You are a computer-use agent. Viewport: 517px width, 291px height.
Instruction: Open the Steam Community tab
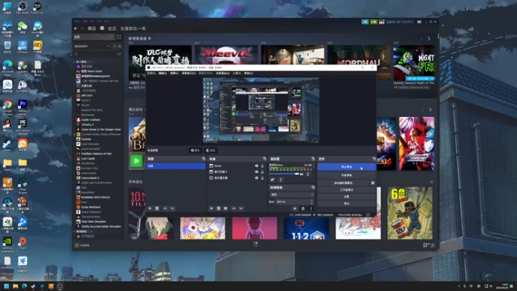112,28
